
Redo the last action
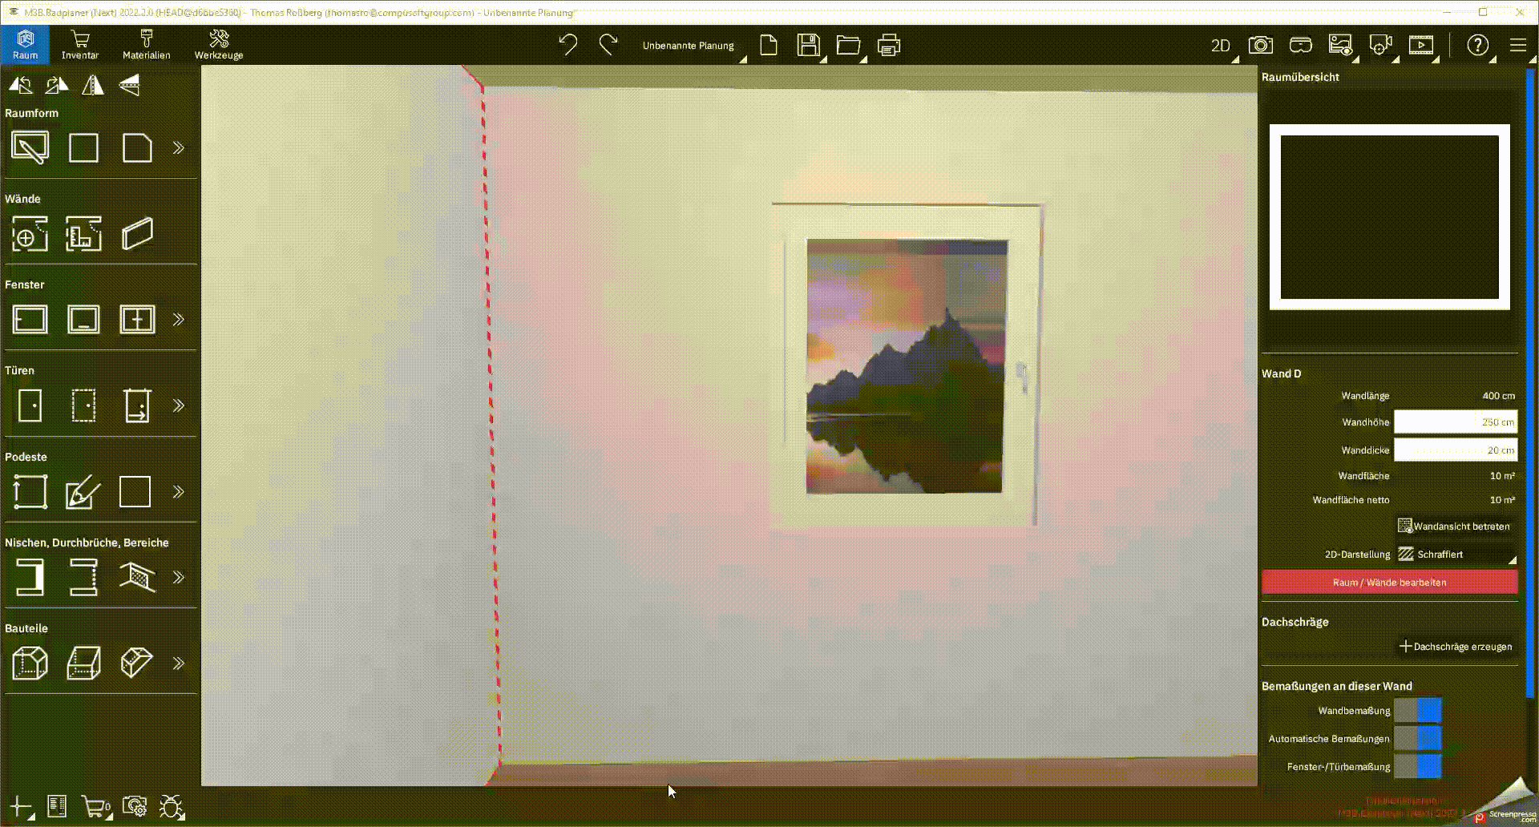coord(608,45)
